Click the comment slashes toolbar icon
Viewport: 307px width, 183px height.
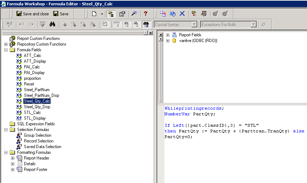click(264, 25)
